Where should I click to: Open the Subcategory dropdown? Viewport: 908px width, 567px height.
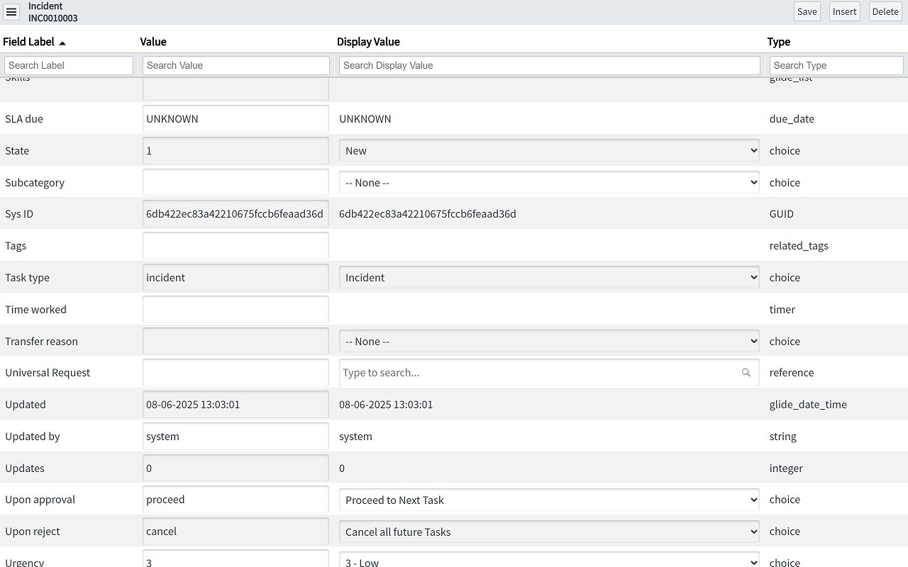click(548, 183)
